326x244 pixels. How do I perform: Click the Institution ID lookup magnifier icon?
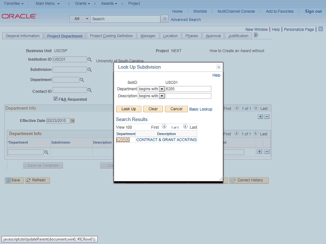point(90,59)
